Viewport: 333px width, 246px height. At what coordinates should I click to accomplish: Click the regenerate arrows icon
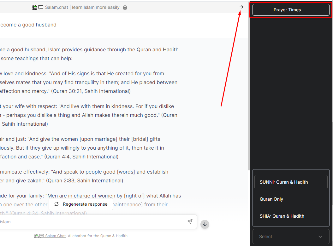click(56, 204)
